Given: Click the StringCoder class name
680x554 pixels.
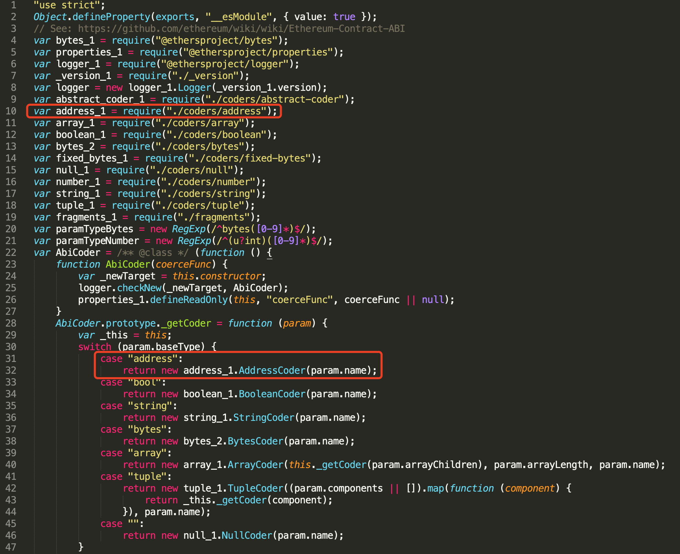Looking at the screenshot, I should [x=263, y=417].
